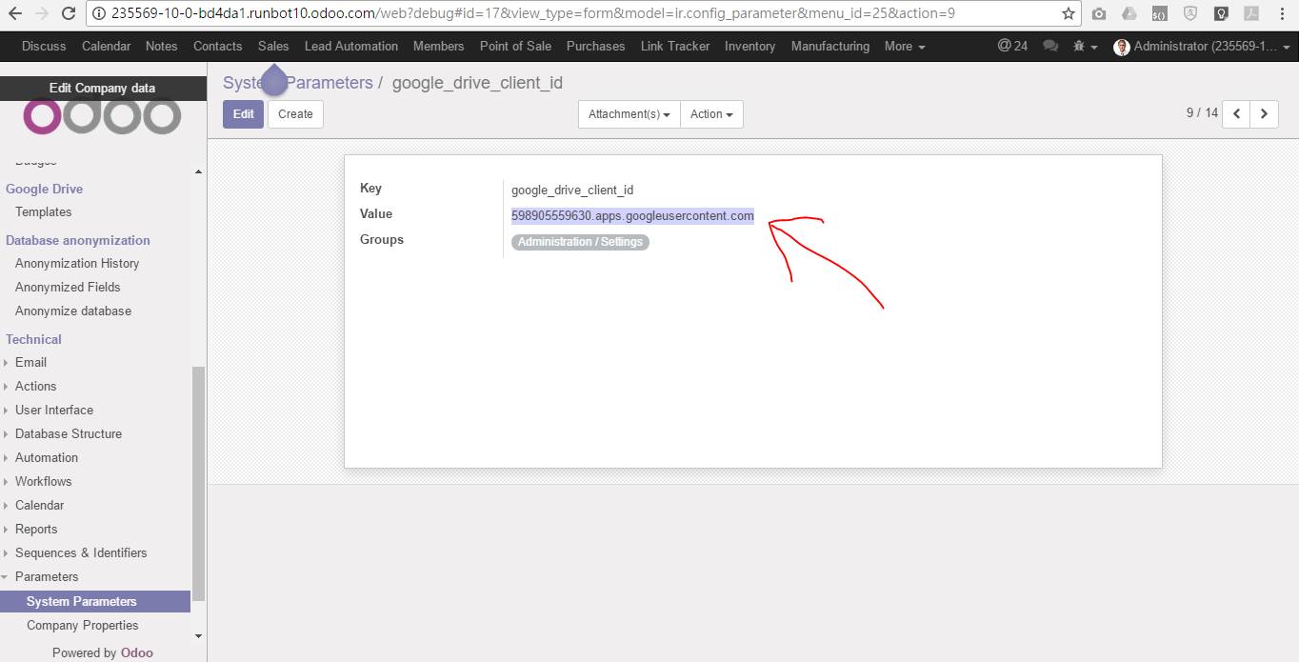The height and width of the screenshot is (662, 1299).
Task: Click the camera screenshot extension icon
Action: point(1099,14)
